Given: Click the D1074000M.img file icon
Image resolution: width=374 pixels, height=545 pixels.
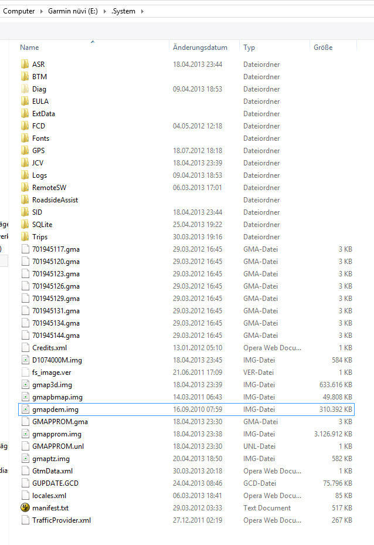Looking at the screenshot, I should [x=25, y=360].
